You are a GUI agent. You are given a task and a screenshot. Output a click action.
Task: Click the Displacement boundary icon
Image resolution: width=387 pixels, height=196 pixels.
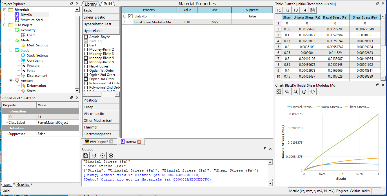click(23, 76)
